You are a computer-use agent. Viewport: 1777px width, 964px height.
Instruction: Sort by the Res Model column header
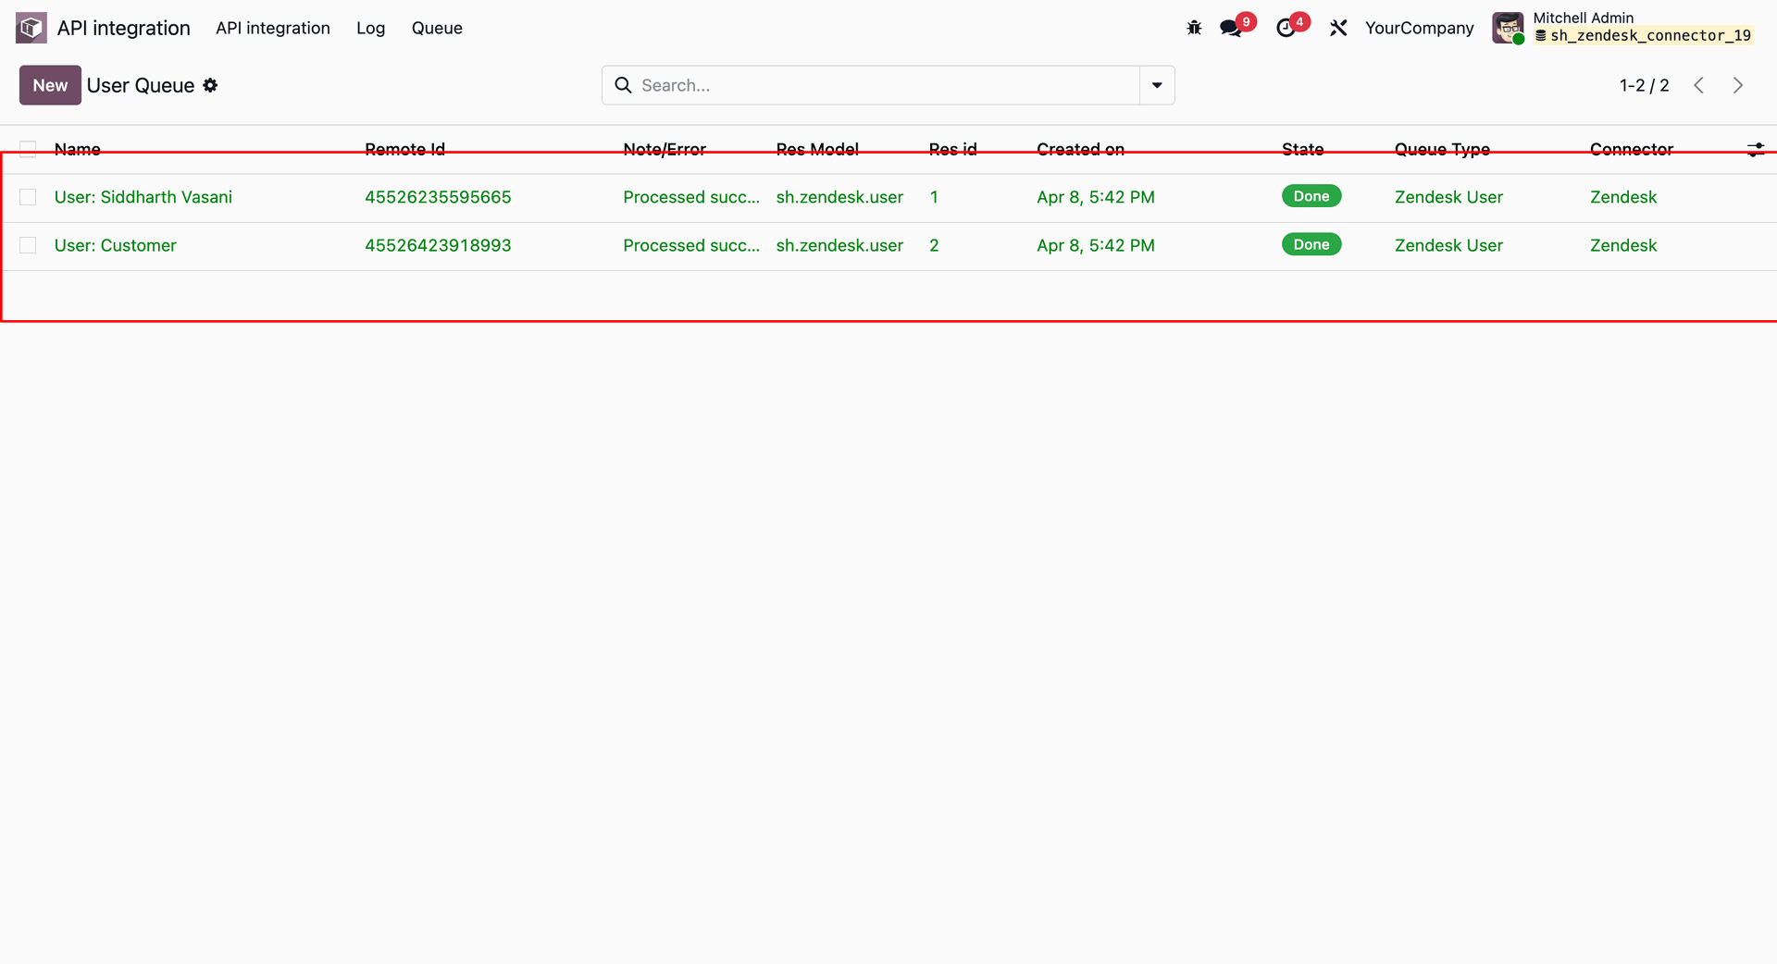[817, 149]
